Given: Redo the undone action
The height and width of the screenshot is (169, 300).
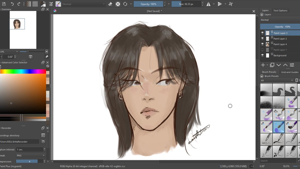Looking at the screenshot, I should coord(19,4).
